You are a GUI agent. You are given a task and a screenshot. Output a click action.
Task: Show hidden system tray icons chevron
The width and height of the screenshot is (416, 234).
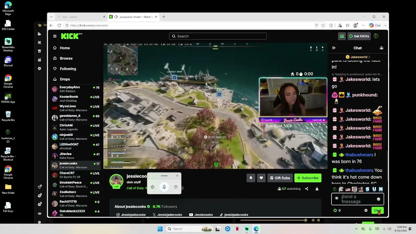[x=356, y=229]
